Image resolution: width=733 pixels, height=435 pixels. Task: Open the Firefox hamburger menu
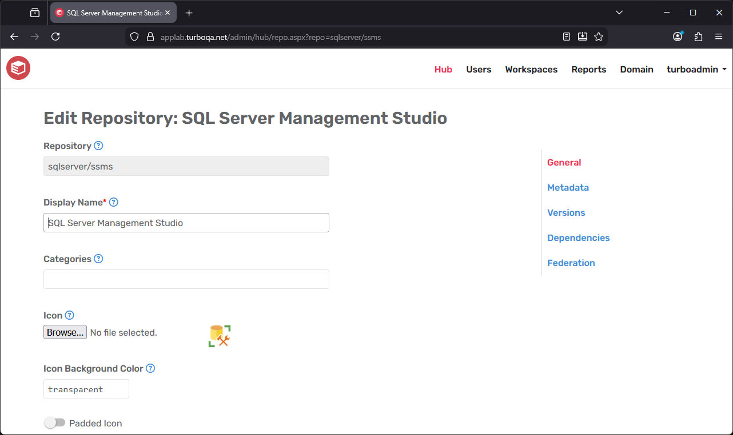click(x=719, y=36)
